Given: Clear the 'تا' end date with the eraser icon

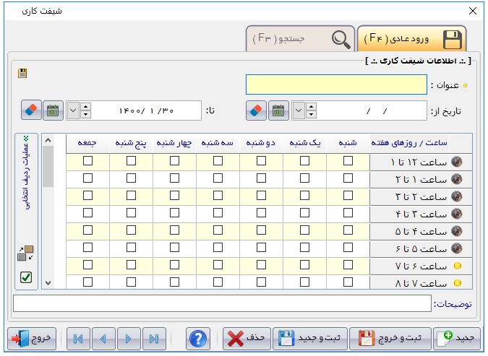Looking at the screenshot, I should [x=30, y=110].
